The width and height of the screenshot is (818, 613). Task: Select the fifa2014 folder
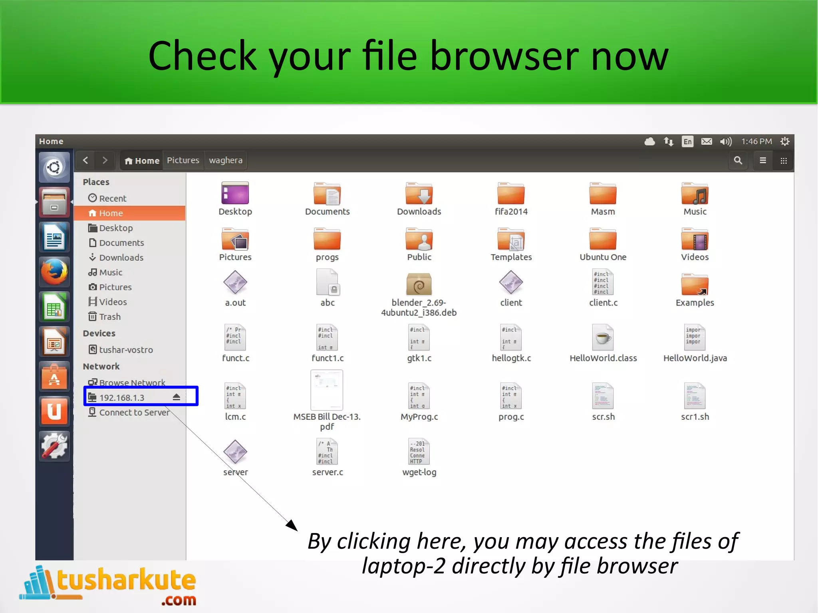(x=511, y=199)
